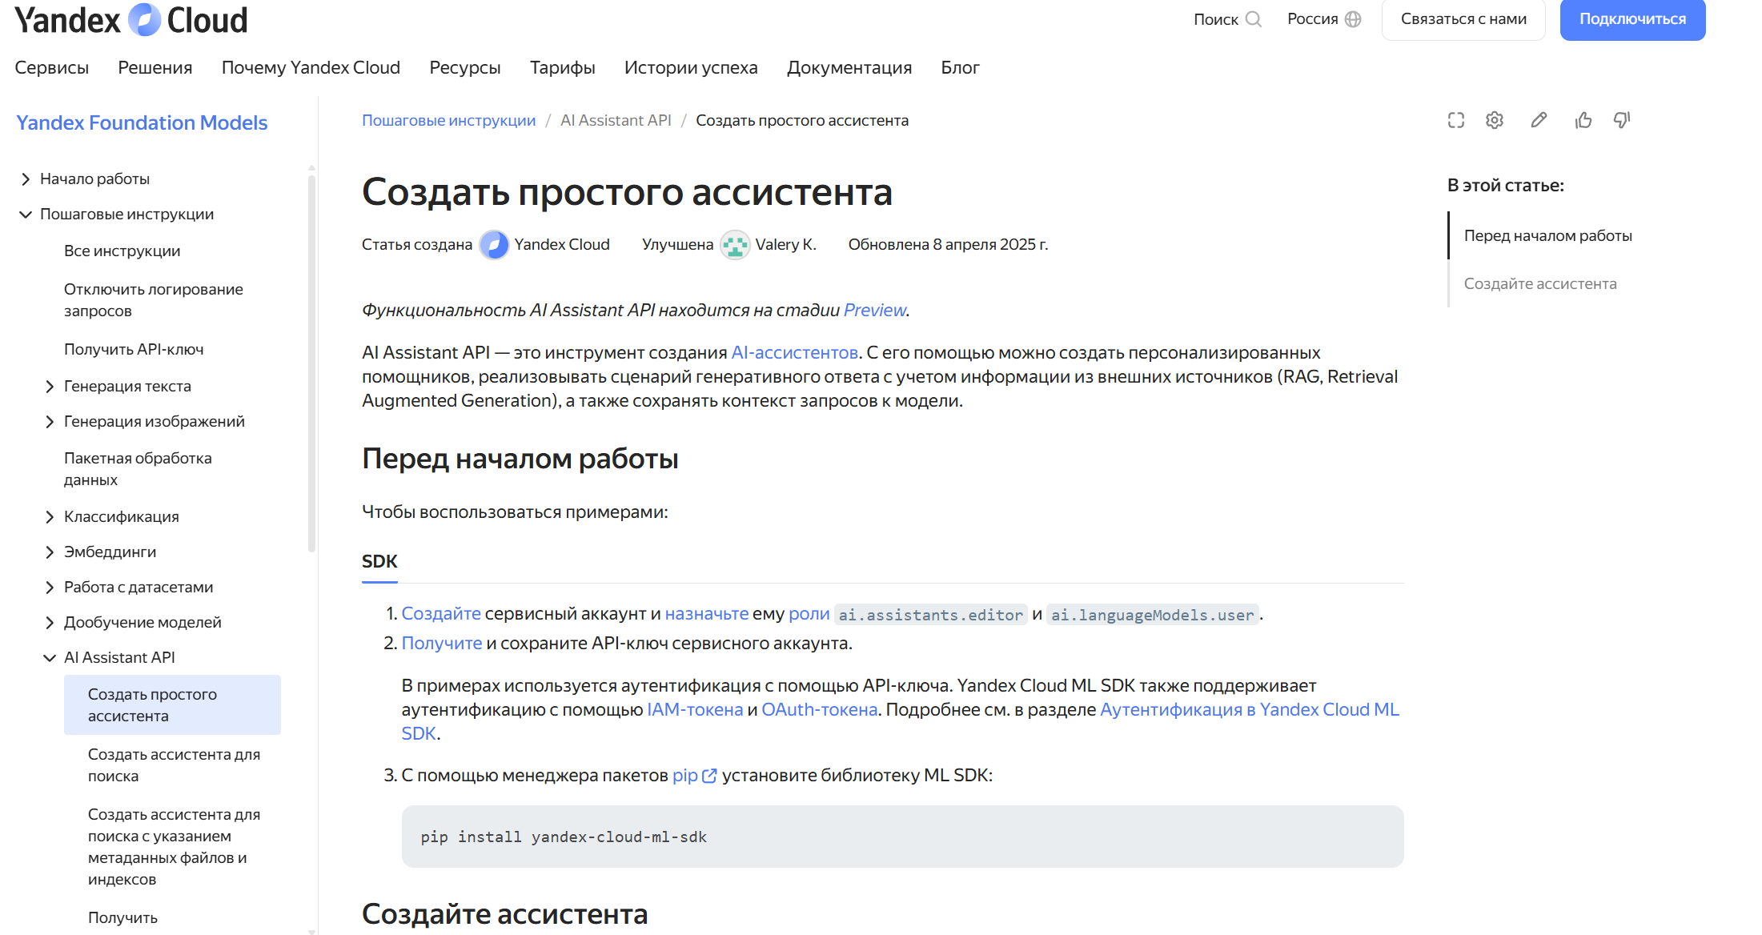Open Пошаговые инструкции breadcrumb link

448,120
